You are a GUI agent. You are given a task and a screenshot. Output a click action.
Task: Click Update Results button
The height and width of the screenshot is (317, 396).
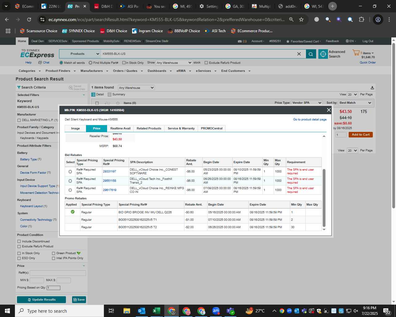(41, 300)
